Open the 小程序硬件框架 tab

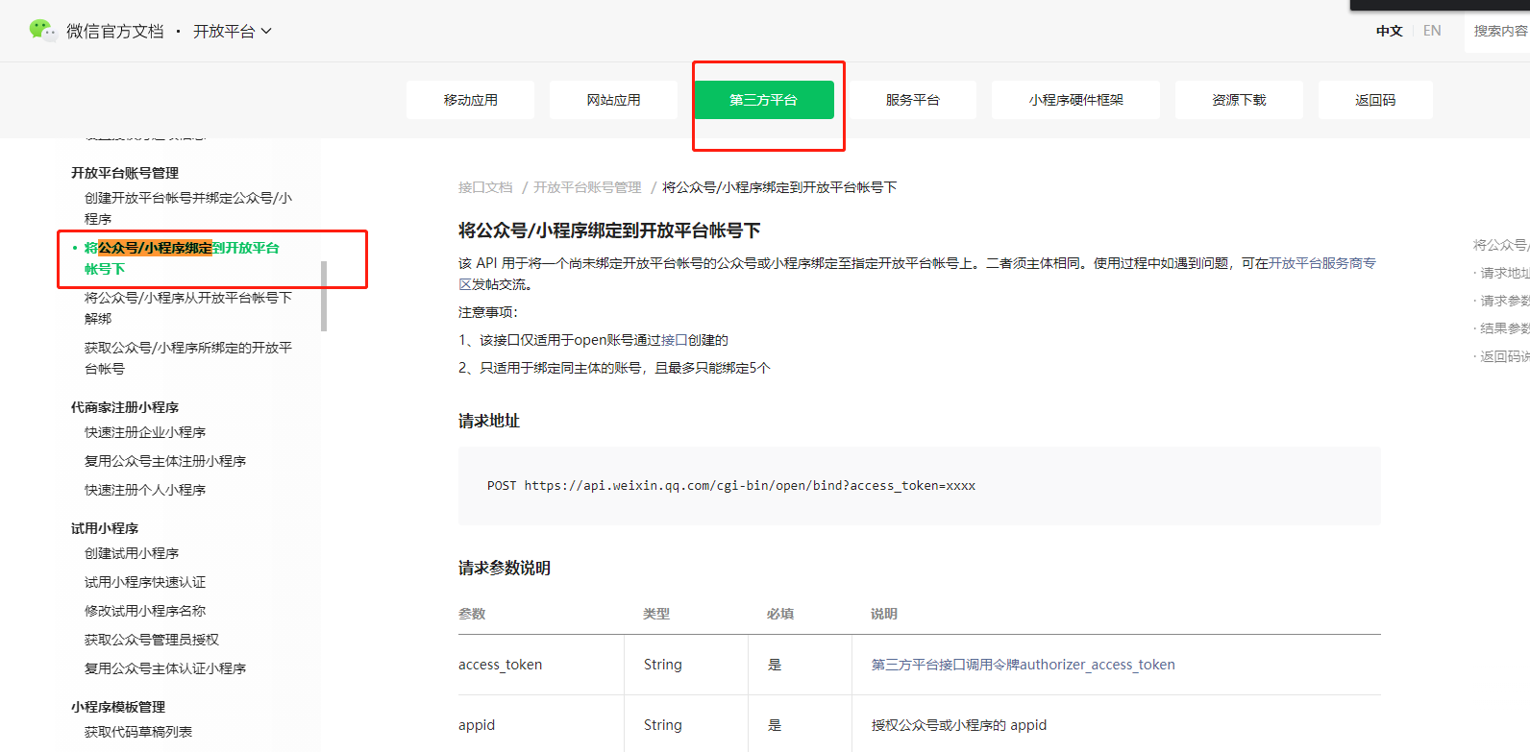[1075, 100]
